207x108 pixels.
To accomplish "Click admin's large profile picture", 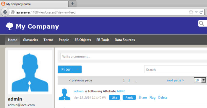I will point(30,72).
